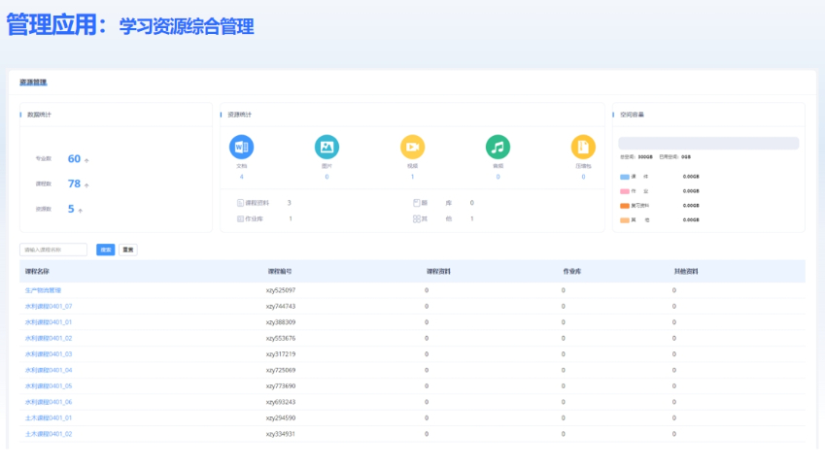Open the 生产物流管理 course link

point(43,290)
